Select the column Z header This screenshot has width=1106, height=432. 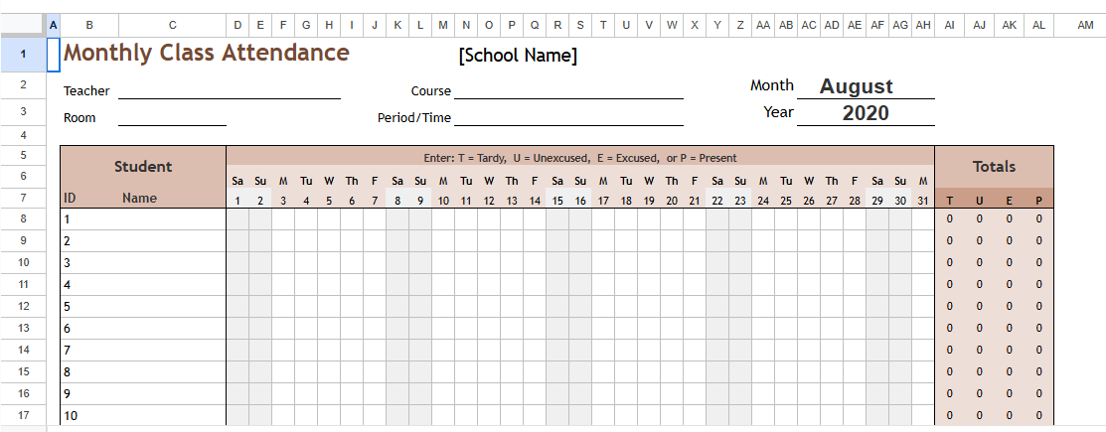coord(740,24)
